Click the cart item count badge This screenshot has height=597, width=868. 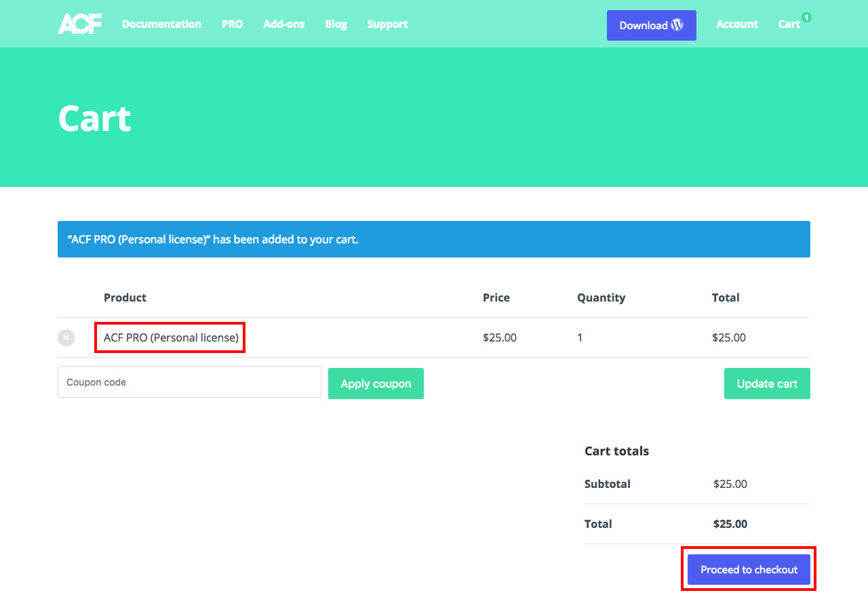pyautogui.click(x=806, y=17)
